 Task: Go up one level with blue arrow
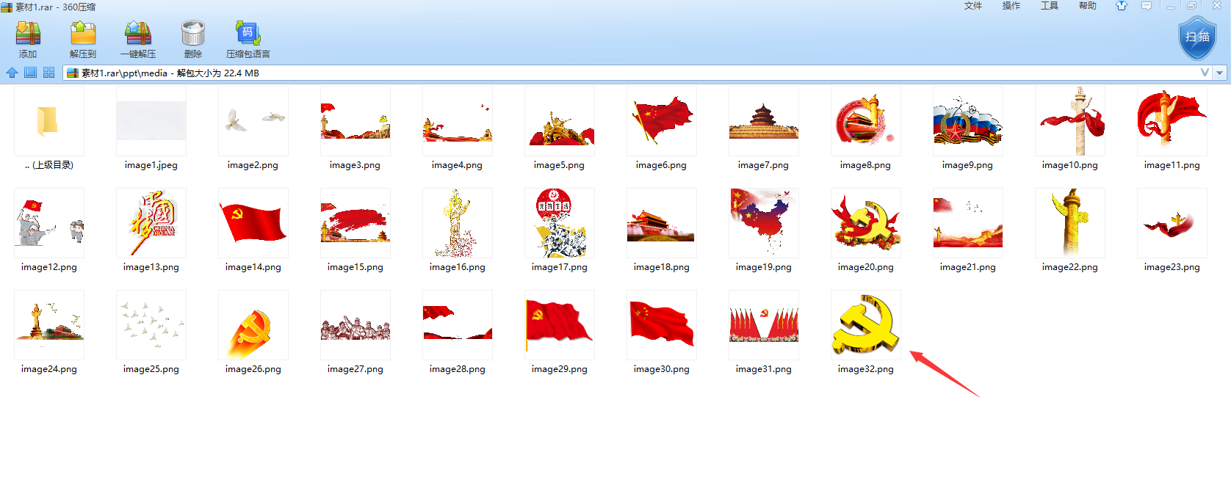coord(12,73)
